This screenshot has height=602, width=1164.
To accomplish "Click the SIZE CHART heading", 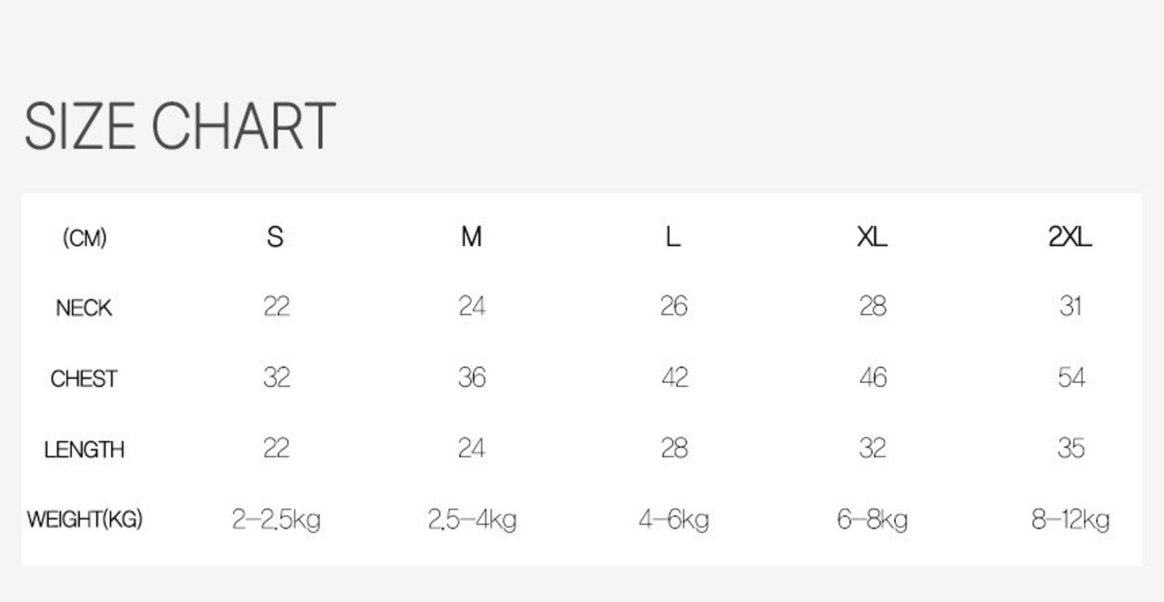I will coord(180,125).
